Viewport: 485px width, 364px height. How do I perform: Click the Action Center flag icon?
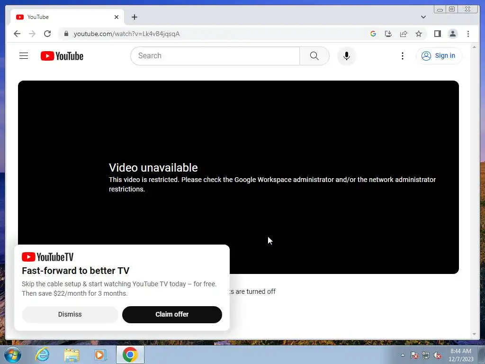coord(414,355)
